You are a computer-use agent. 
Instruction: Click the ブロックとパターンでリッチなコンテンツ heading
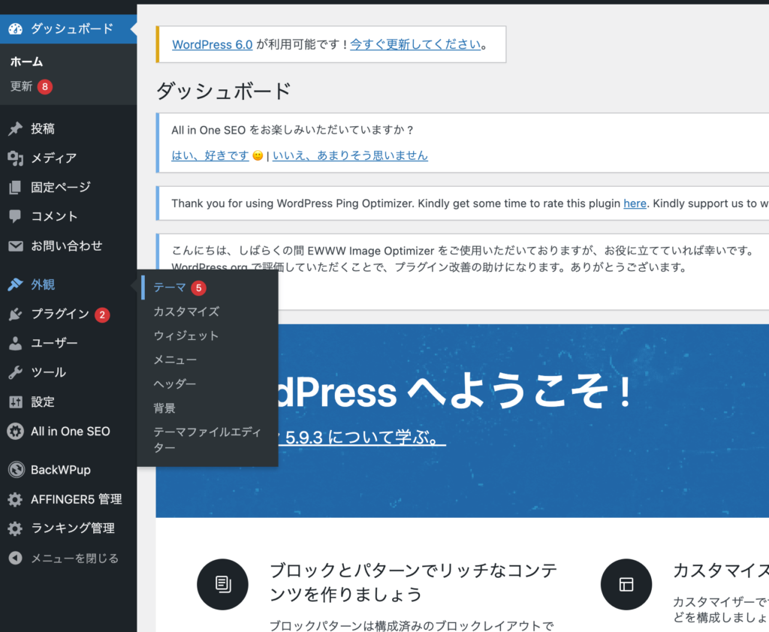(x=413, y=582)
